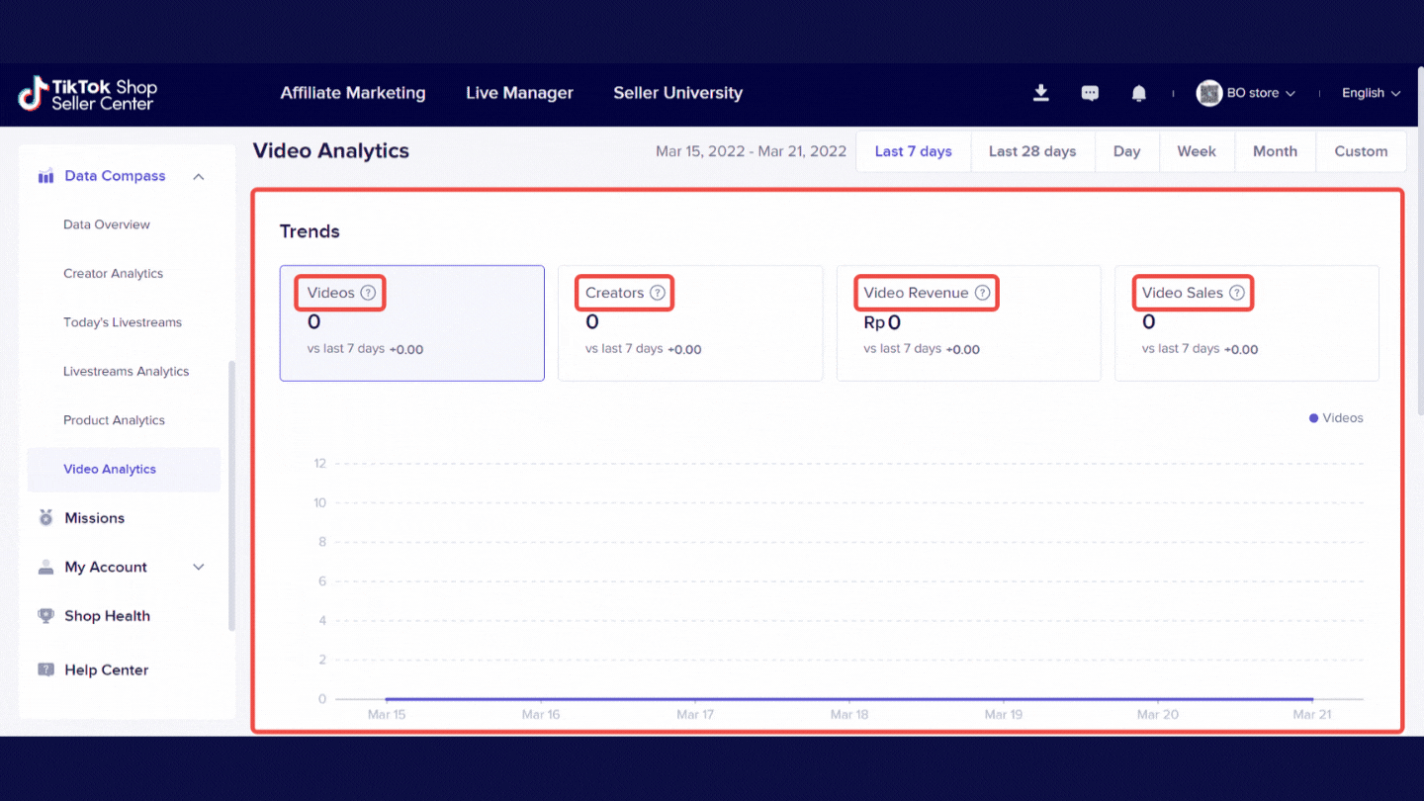Viewport: 1424px width, 801px height.
Task: Click the help icon next to Video Revenue
Action: [x=982, y=293]
